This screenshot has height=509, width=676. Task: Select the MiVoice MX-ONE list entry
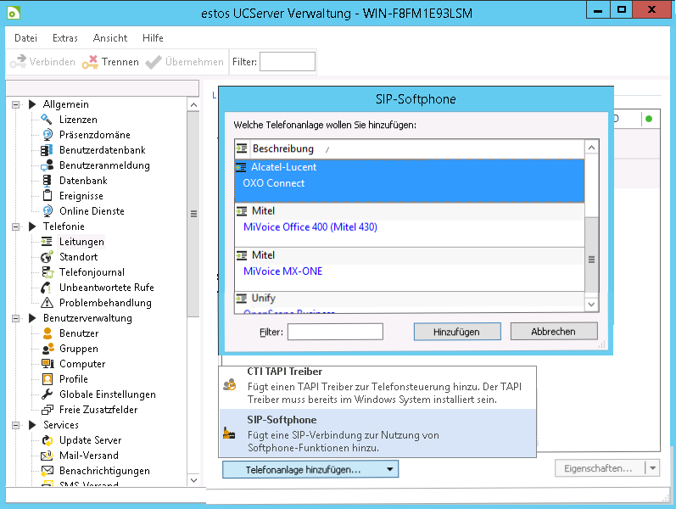click(x=283, y=271)
